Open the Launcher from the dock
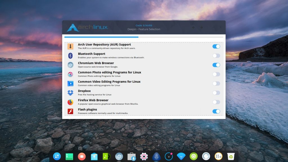This screenshot has width=288, height=162. pyautogui.click(x=57, y=156)
